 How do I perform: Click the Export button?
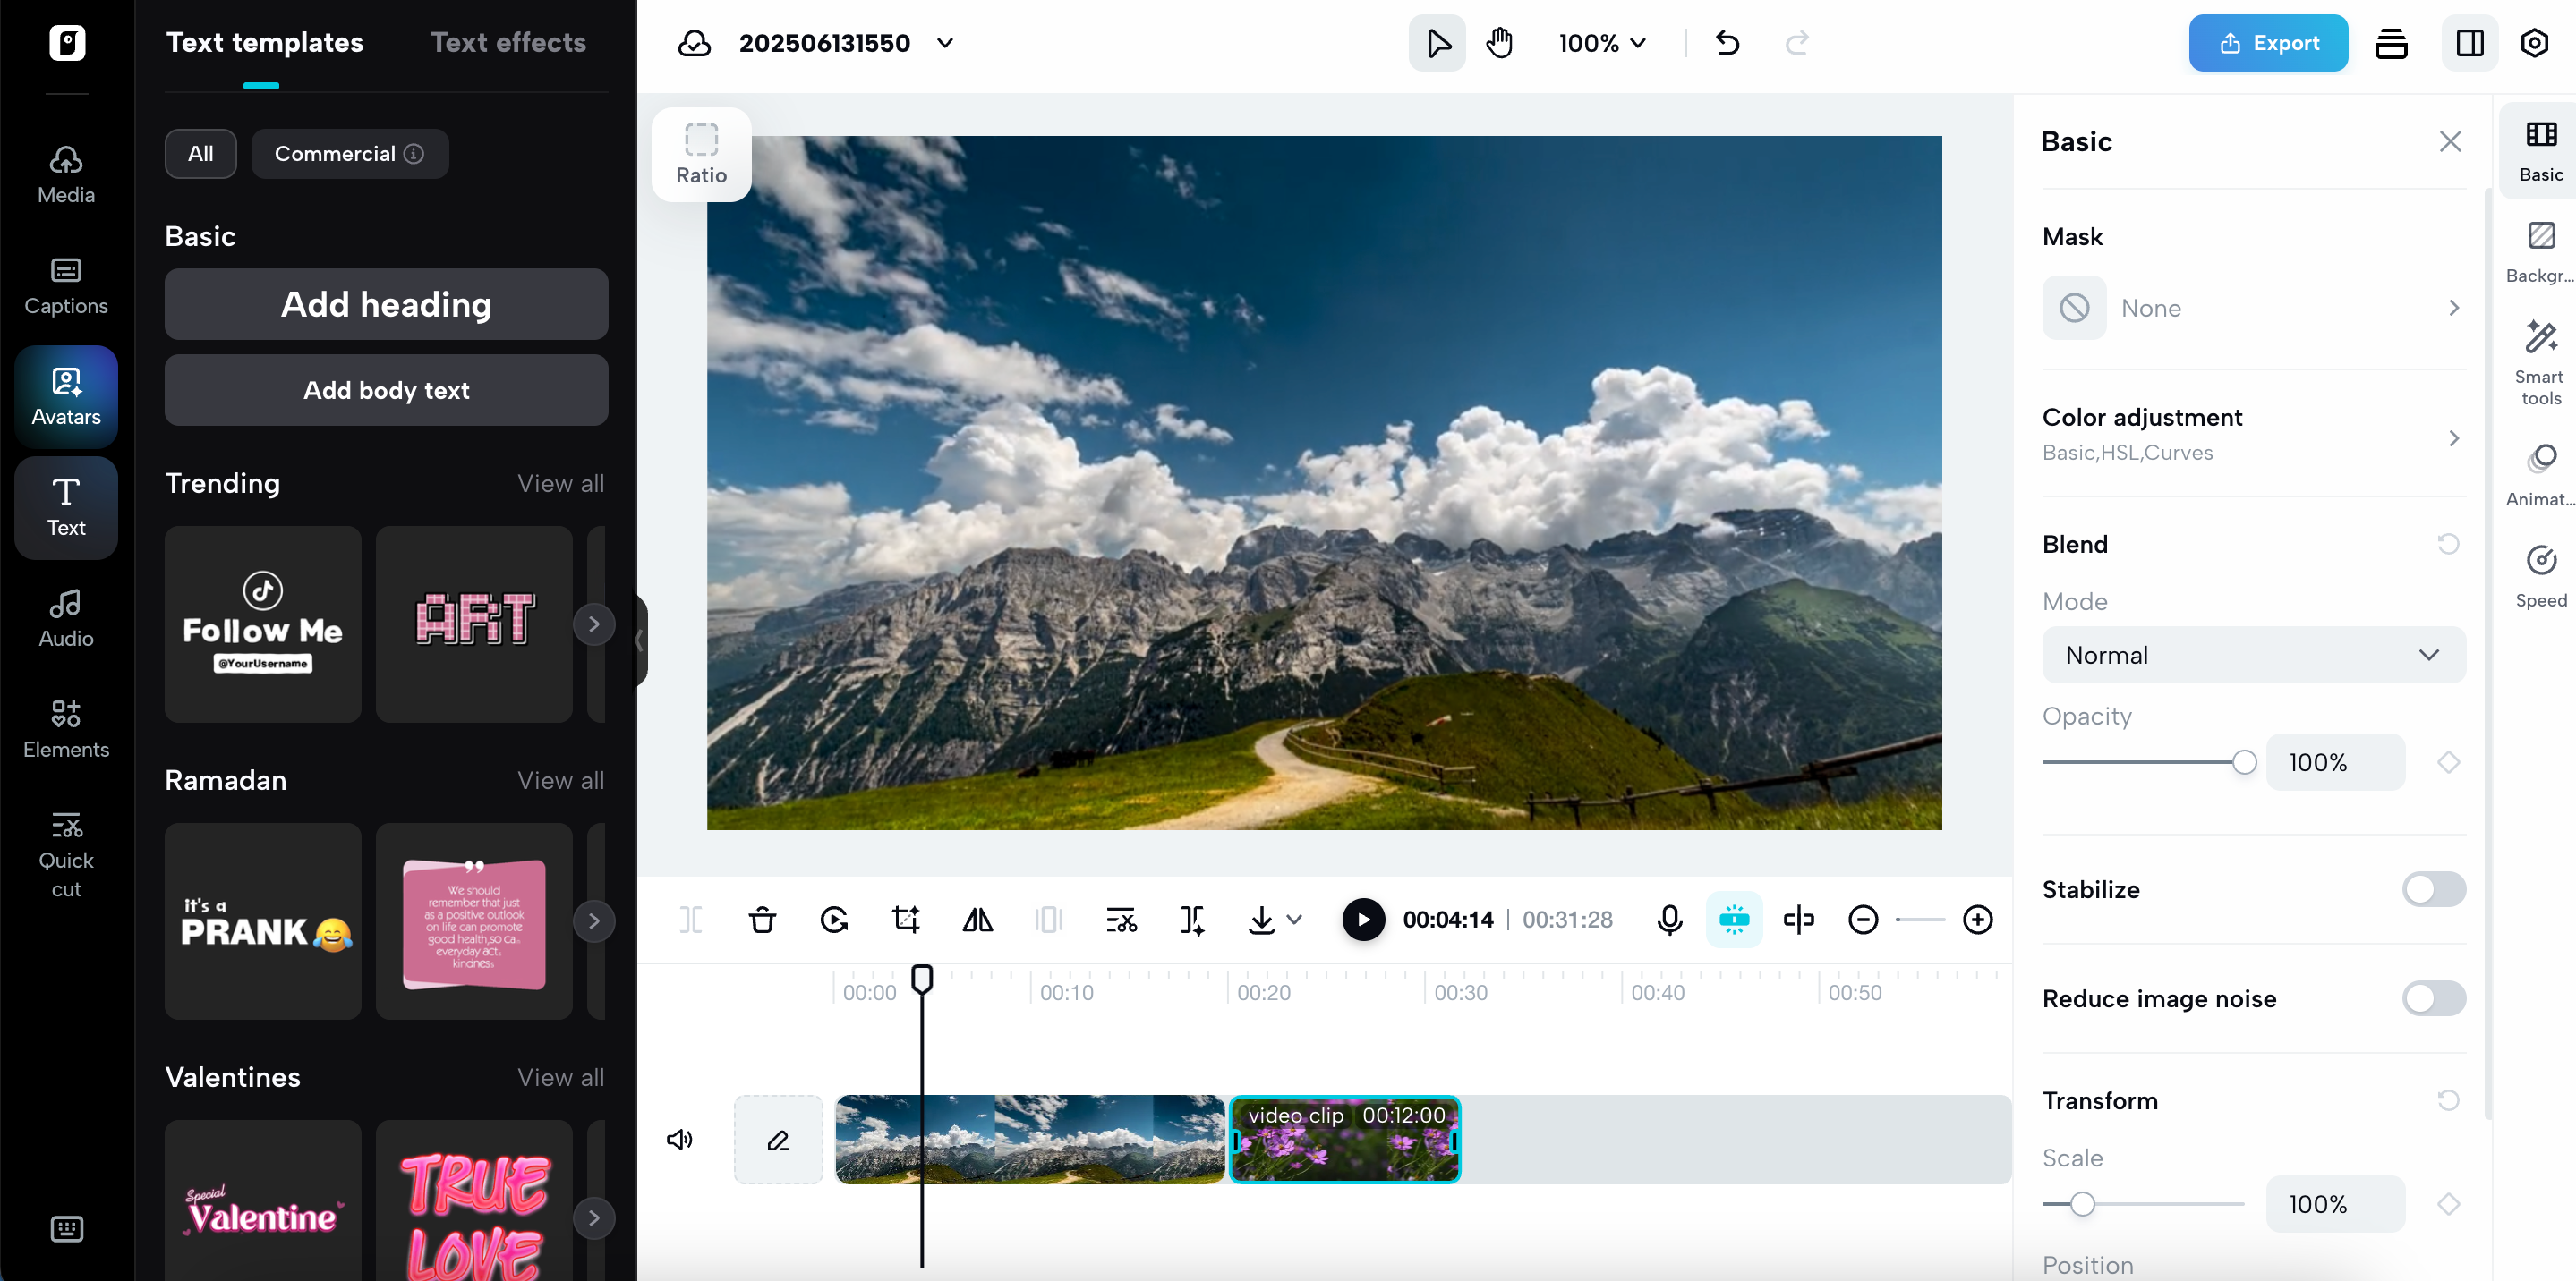click(2268, 43)
